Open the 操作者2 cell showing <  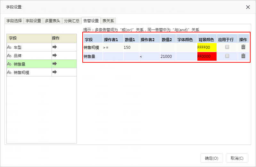click(150, 57)
